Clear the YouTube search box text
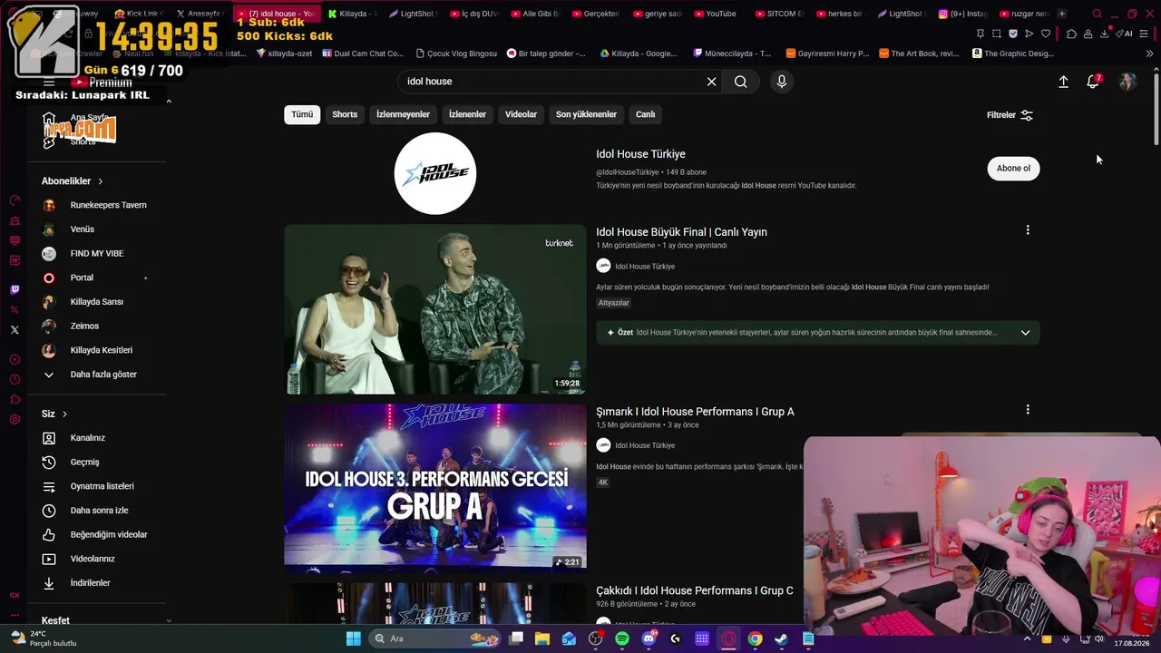The image size is (1161, 653). click(711, 82)
